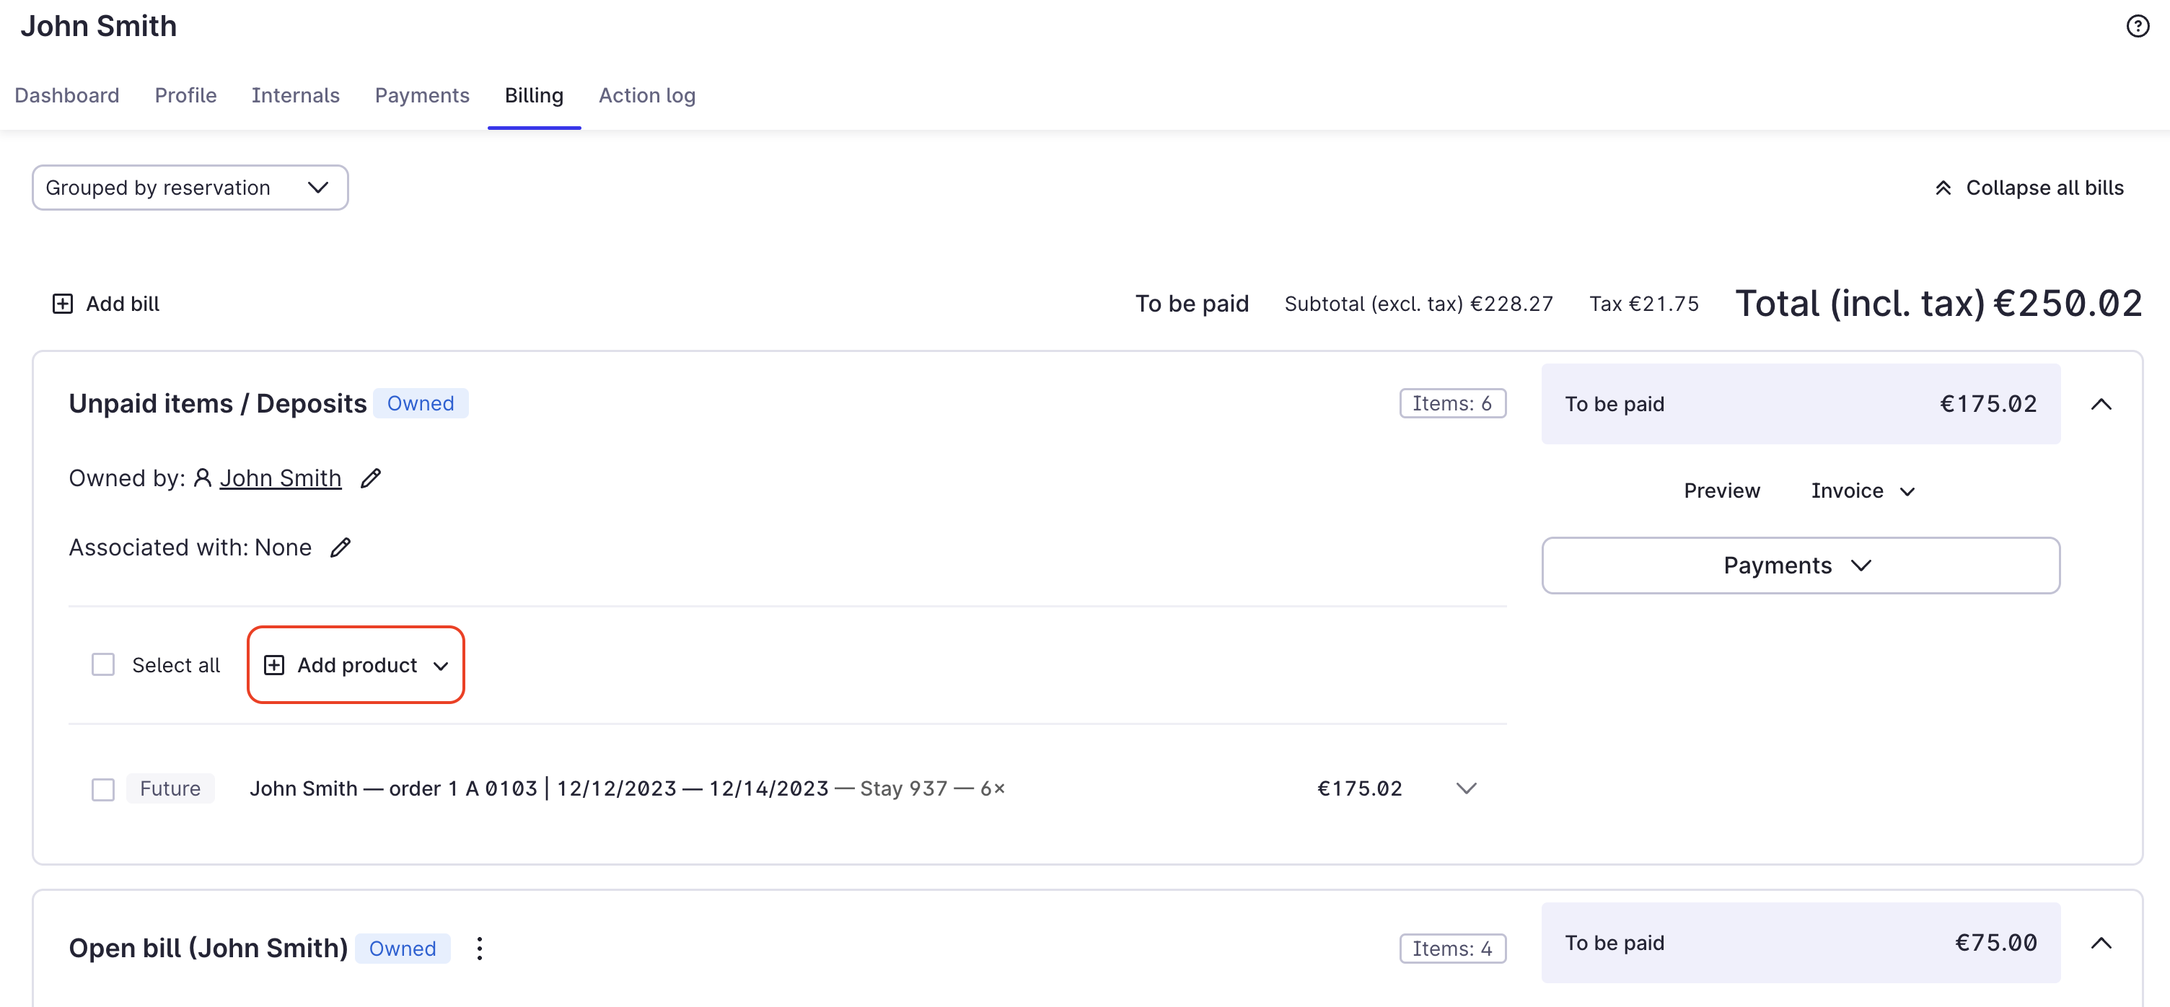
Task: Edit the Associated with field via pencil icon
Action: click(x=341, y=548)
